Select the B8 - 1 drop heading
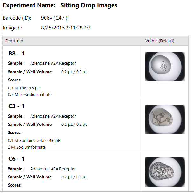The width and height of the screenshot is (194, 193). (16, 54)
